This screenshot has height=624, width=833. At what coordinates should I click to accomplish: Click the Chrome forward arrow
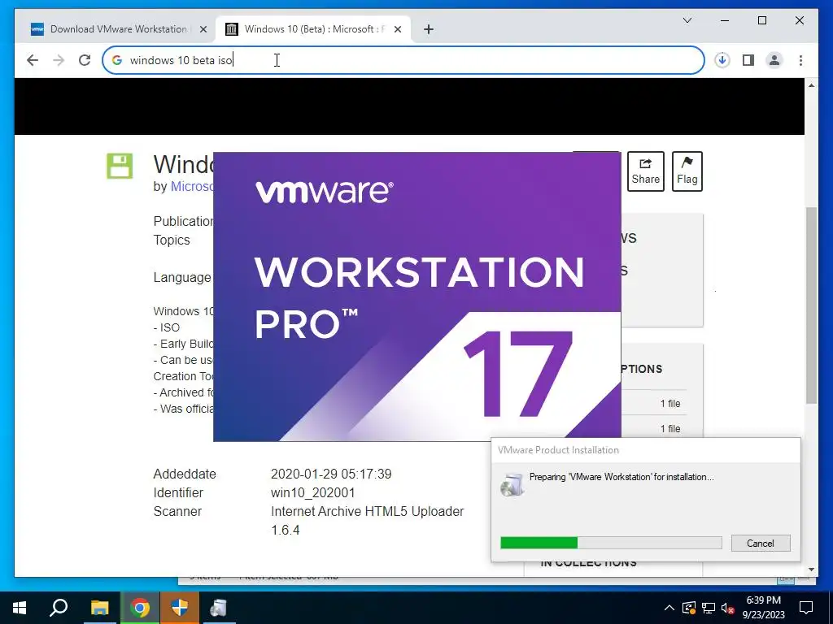[x=59, y=60]
